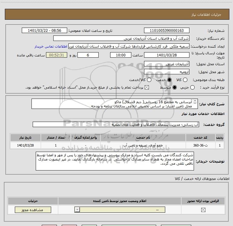Click service code cell ث-36-360
This screenshot has height=226, width=233.
[x=200, y=145]
